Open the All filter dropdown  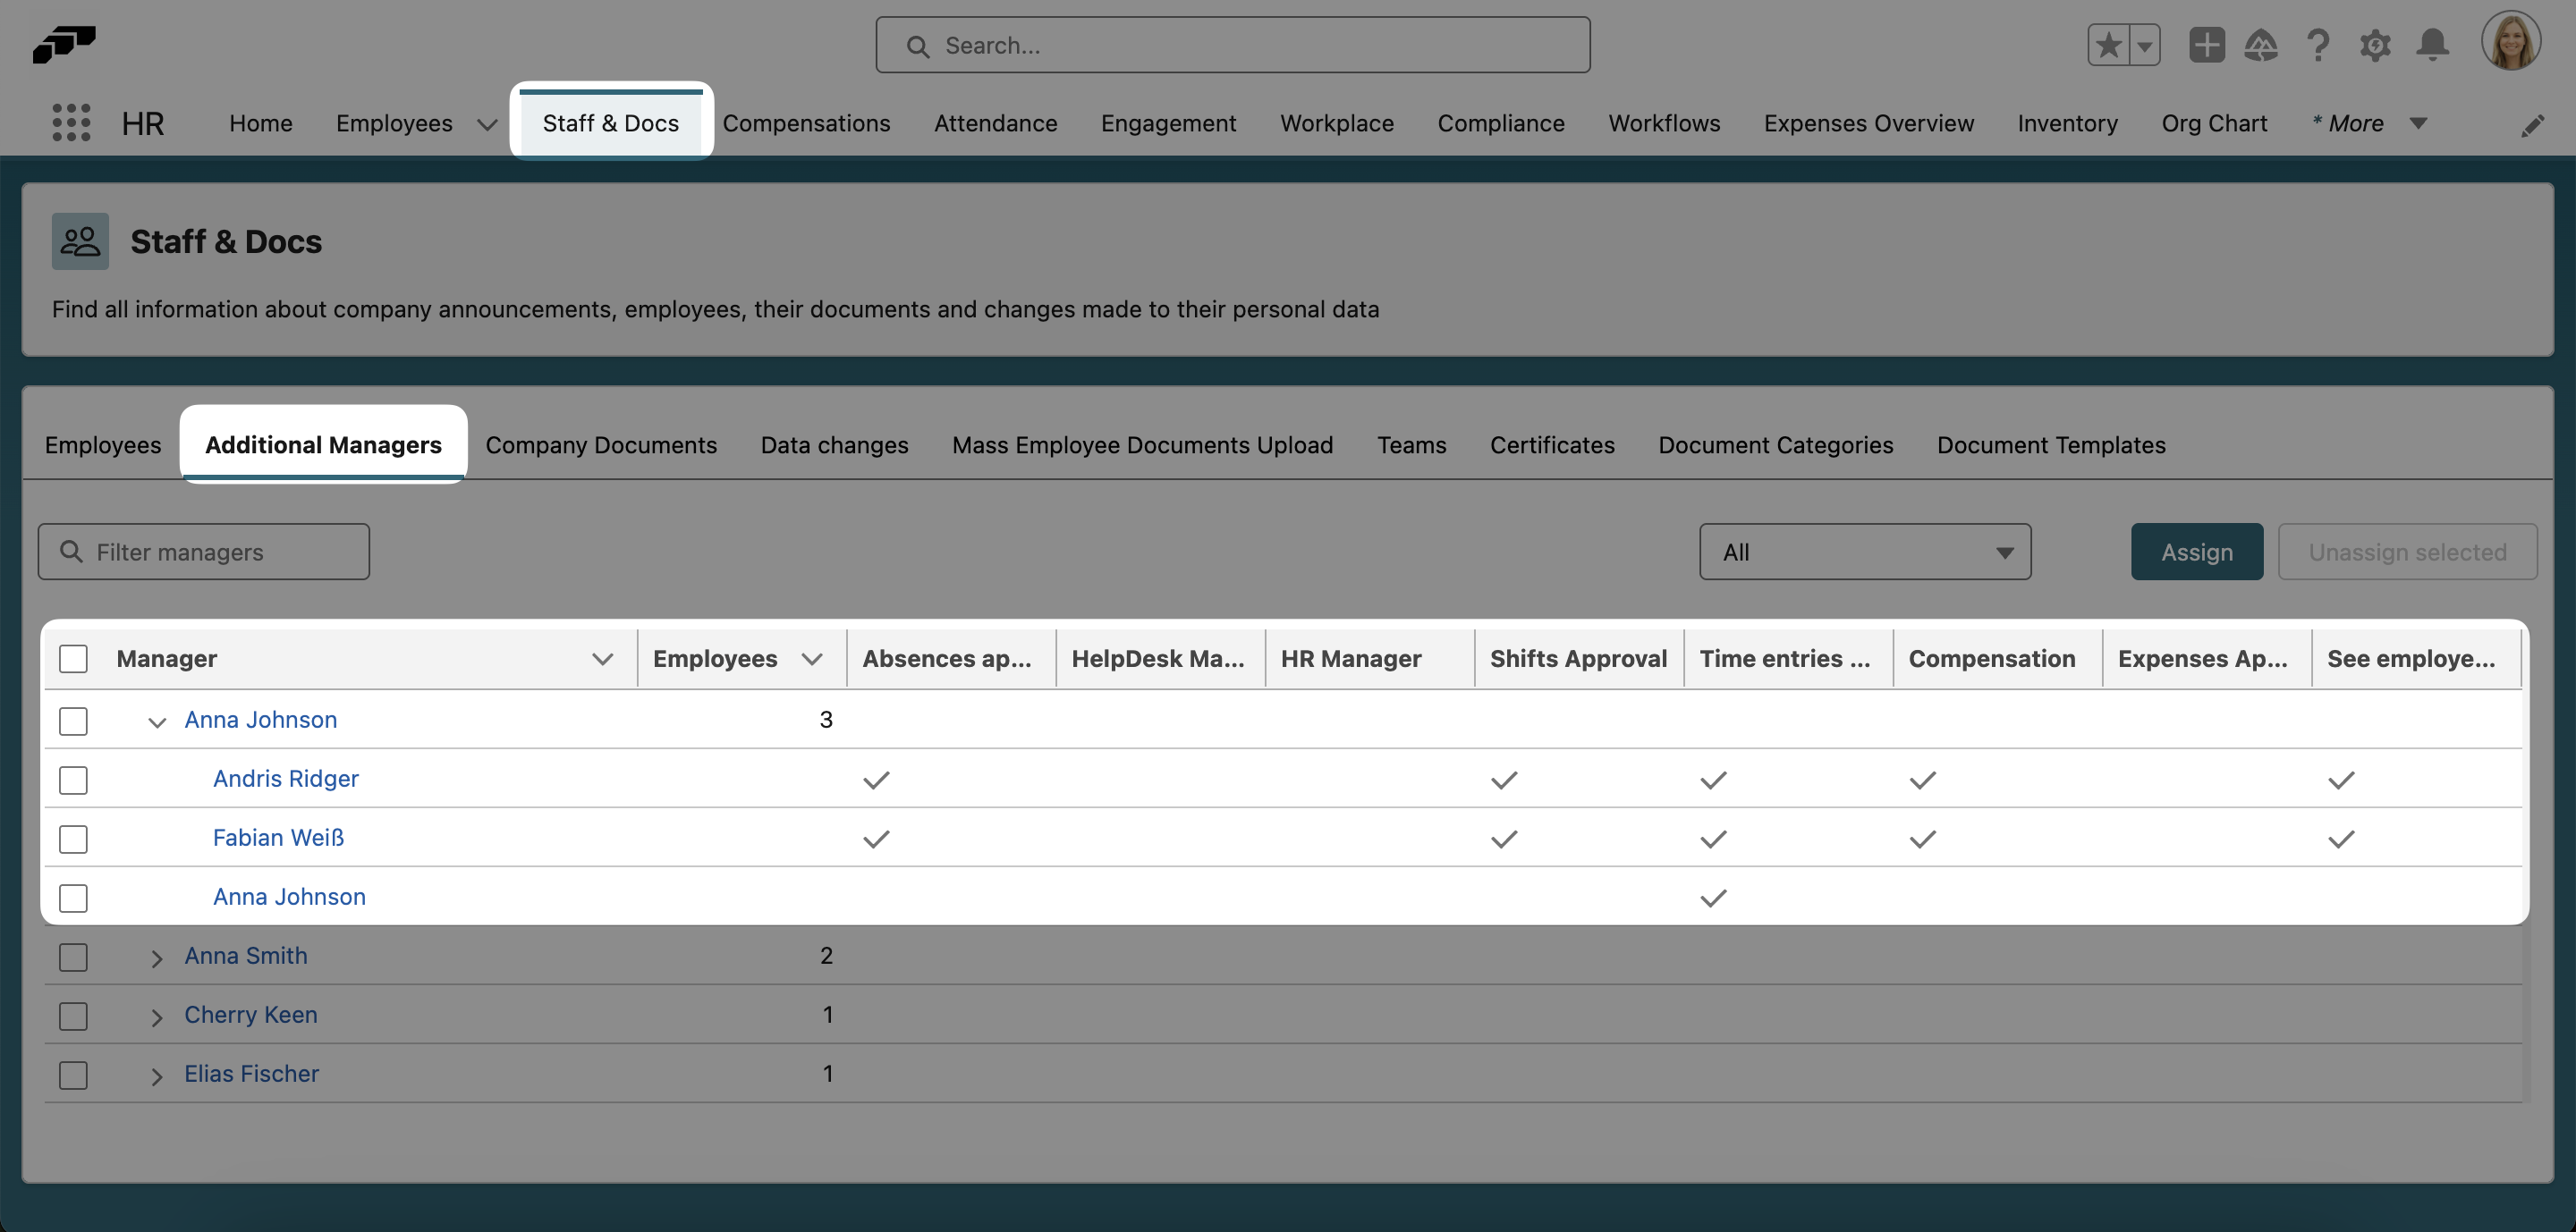click(1864, 551)
